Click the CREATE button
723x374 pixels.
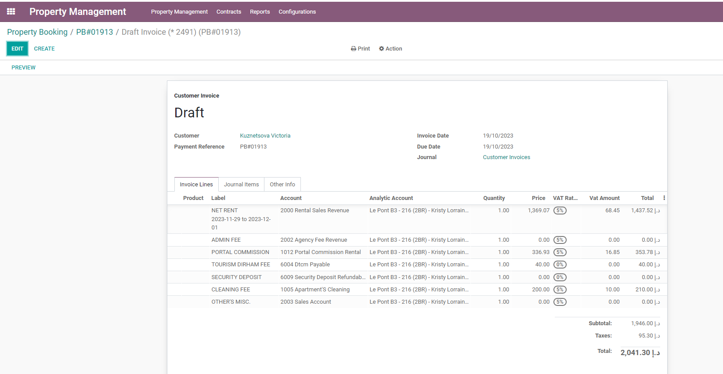click(x=44, y=49)
